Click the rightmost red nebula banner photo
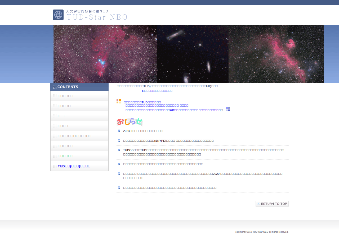The height and width of the screenshot is (238, 339). pyautogui.click(x=276, y=54)
